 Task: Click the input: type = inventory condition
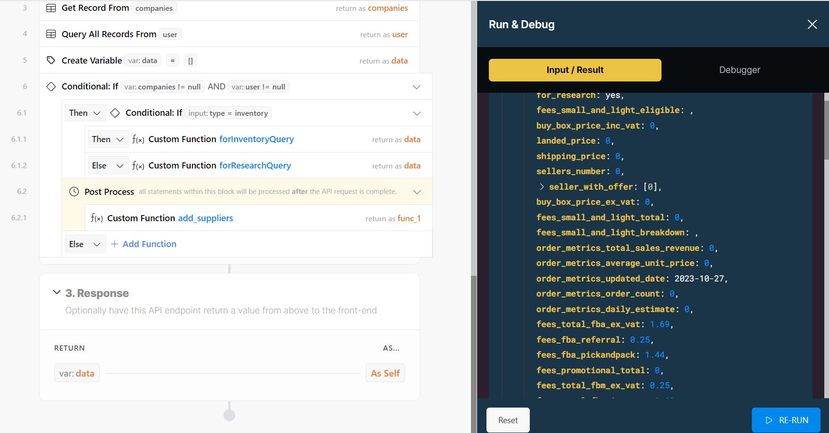(228, 113)
